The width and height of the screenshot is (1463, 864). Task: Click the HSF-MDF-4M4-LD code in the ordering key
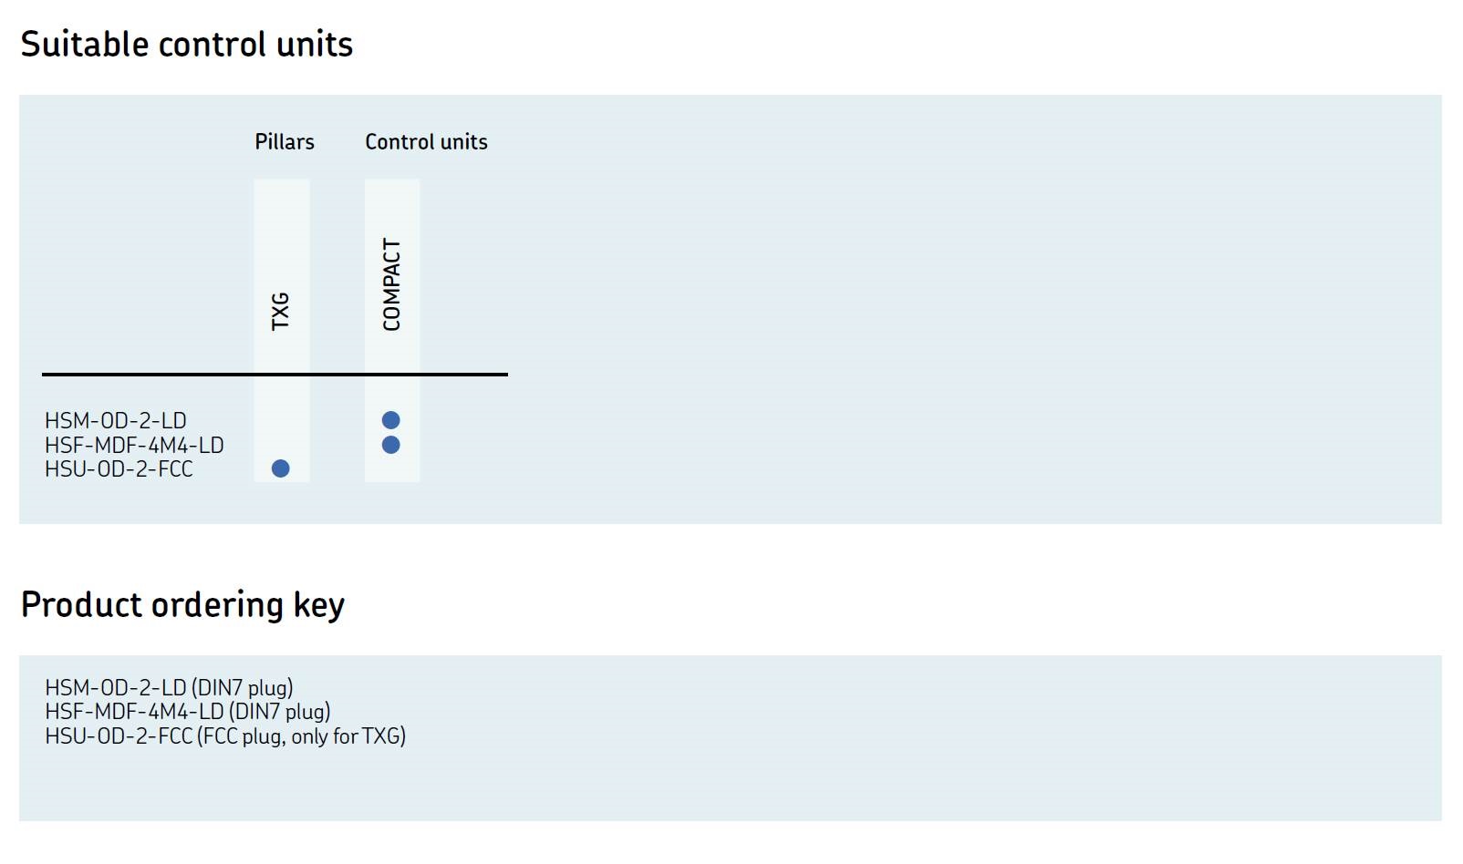pos(134,712)
